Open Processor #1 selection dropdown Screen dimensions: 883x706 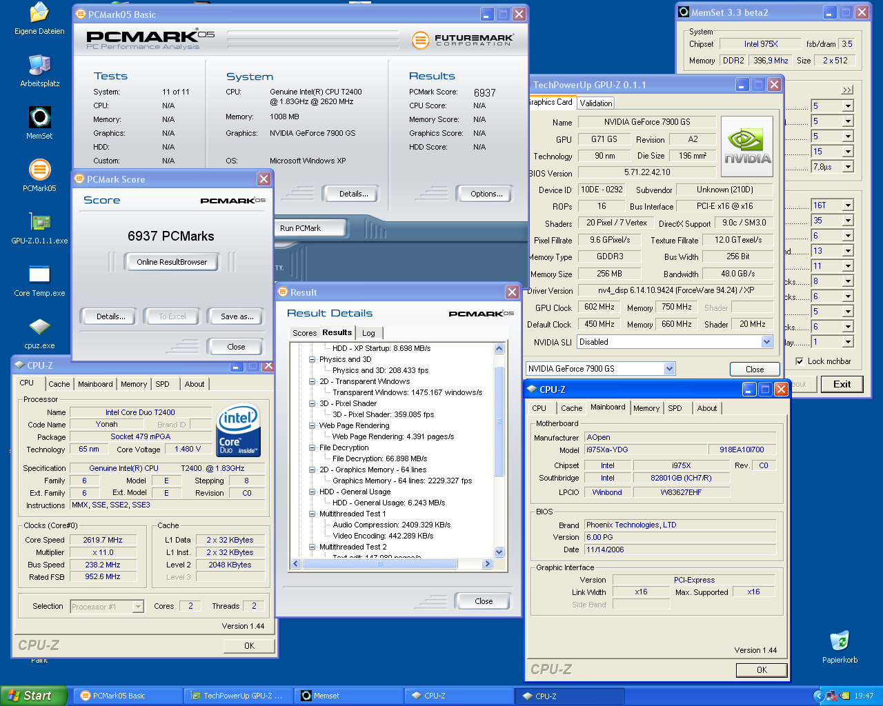click(x=138, y=607)
